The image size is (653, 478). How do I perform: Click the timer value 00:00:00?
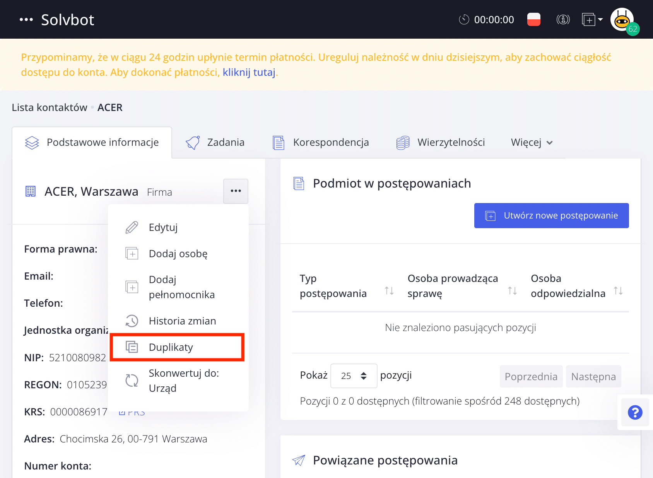click(x=494, y=20)
